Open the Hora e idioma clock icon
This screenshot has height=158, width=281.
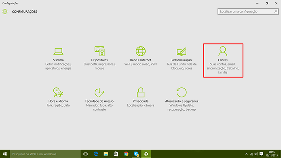(x=58, y=92)
